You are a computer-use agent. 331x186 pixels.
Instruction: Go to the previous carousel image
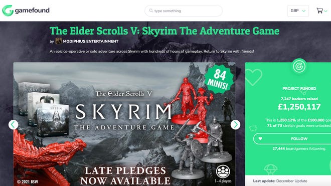[x=14, y=125]
